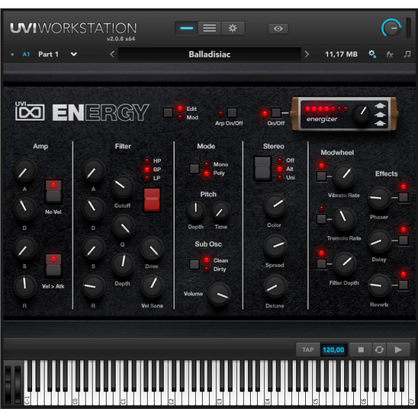This screenshot has width=418, height=418.
Task: Click the Filter Cutoff knob
Action: (x=123, y=186)
